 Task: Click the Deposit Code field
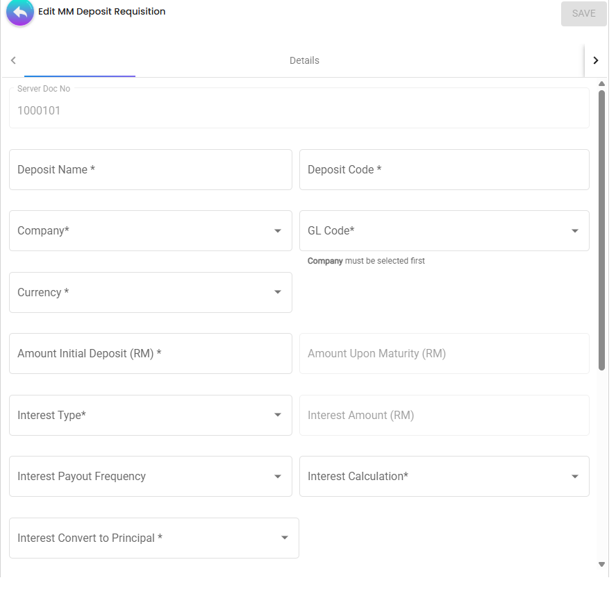click(x=444, y=169)
